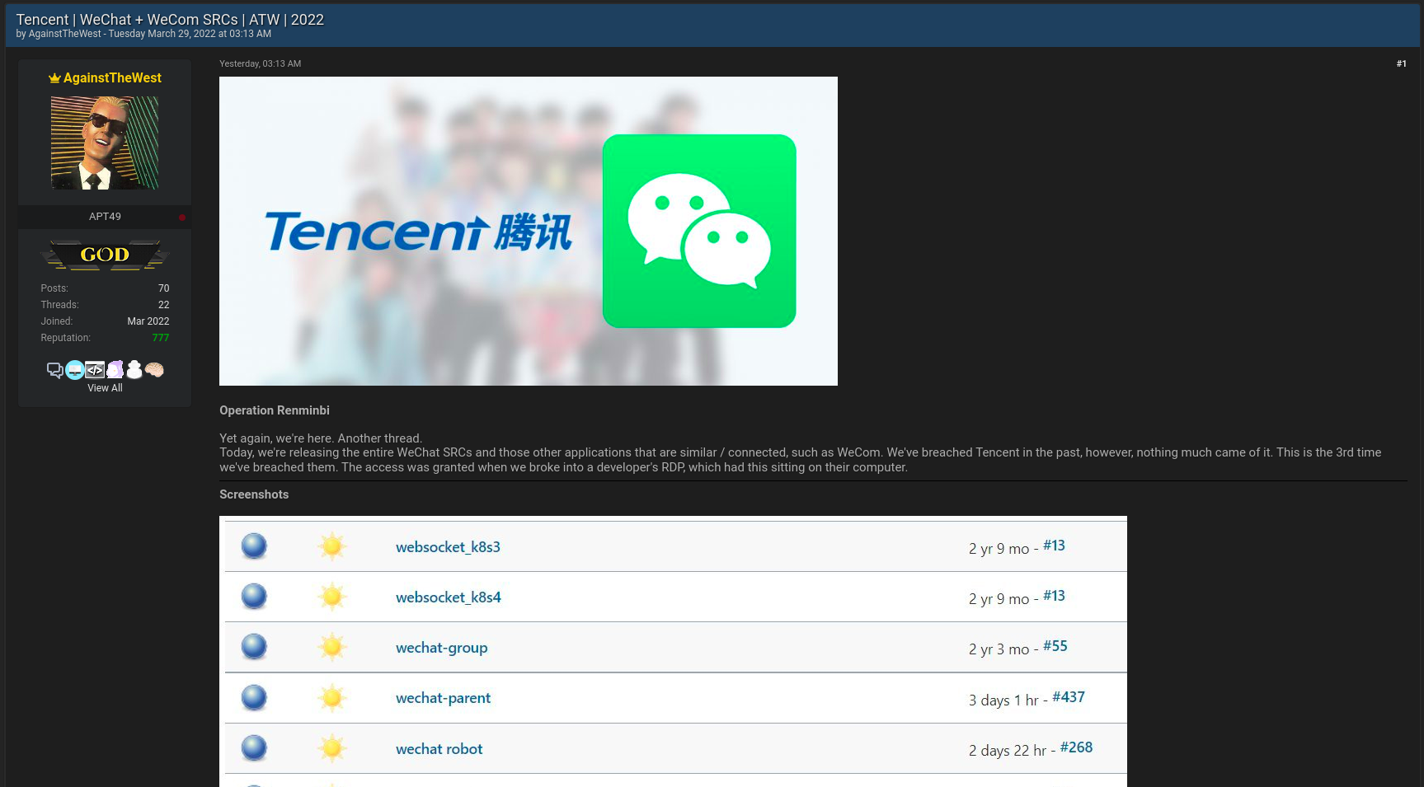Open build #13 link for websocket_k8s3
This screenshot has width=1424, height=787.
click(1054, 546)
